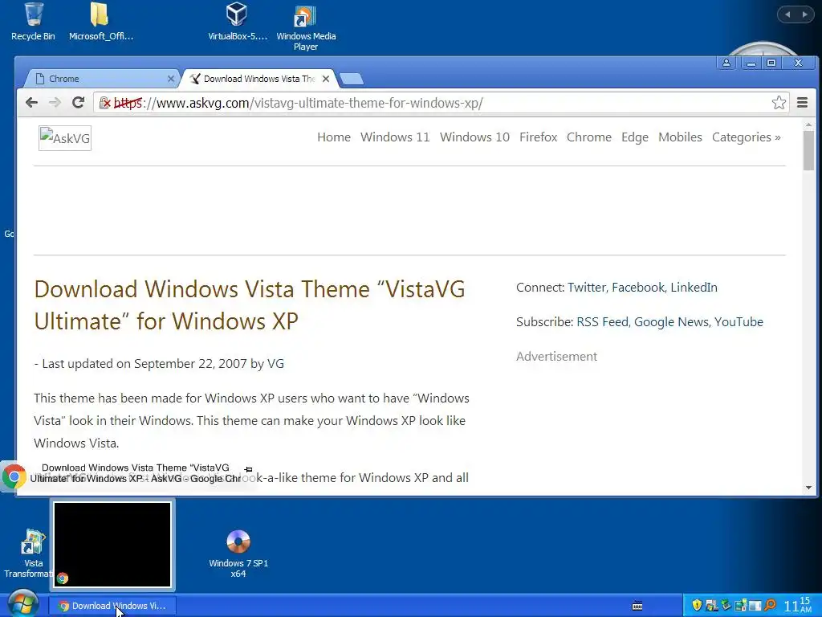Go back to the previous page

(x=31, y=103)
